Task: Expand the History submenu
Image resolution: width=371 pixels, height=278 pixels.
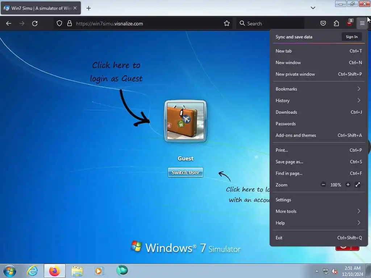Action: coord(319,101)
